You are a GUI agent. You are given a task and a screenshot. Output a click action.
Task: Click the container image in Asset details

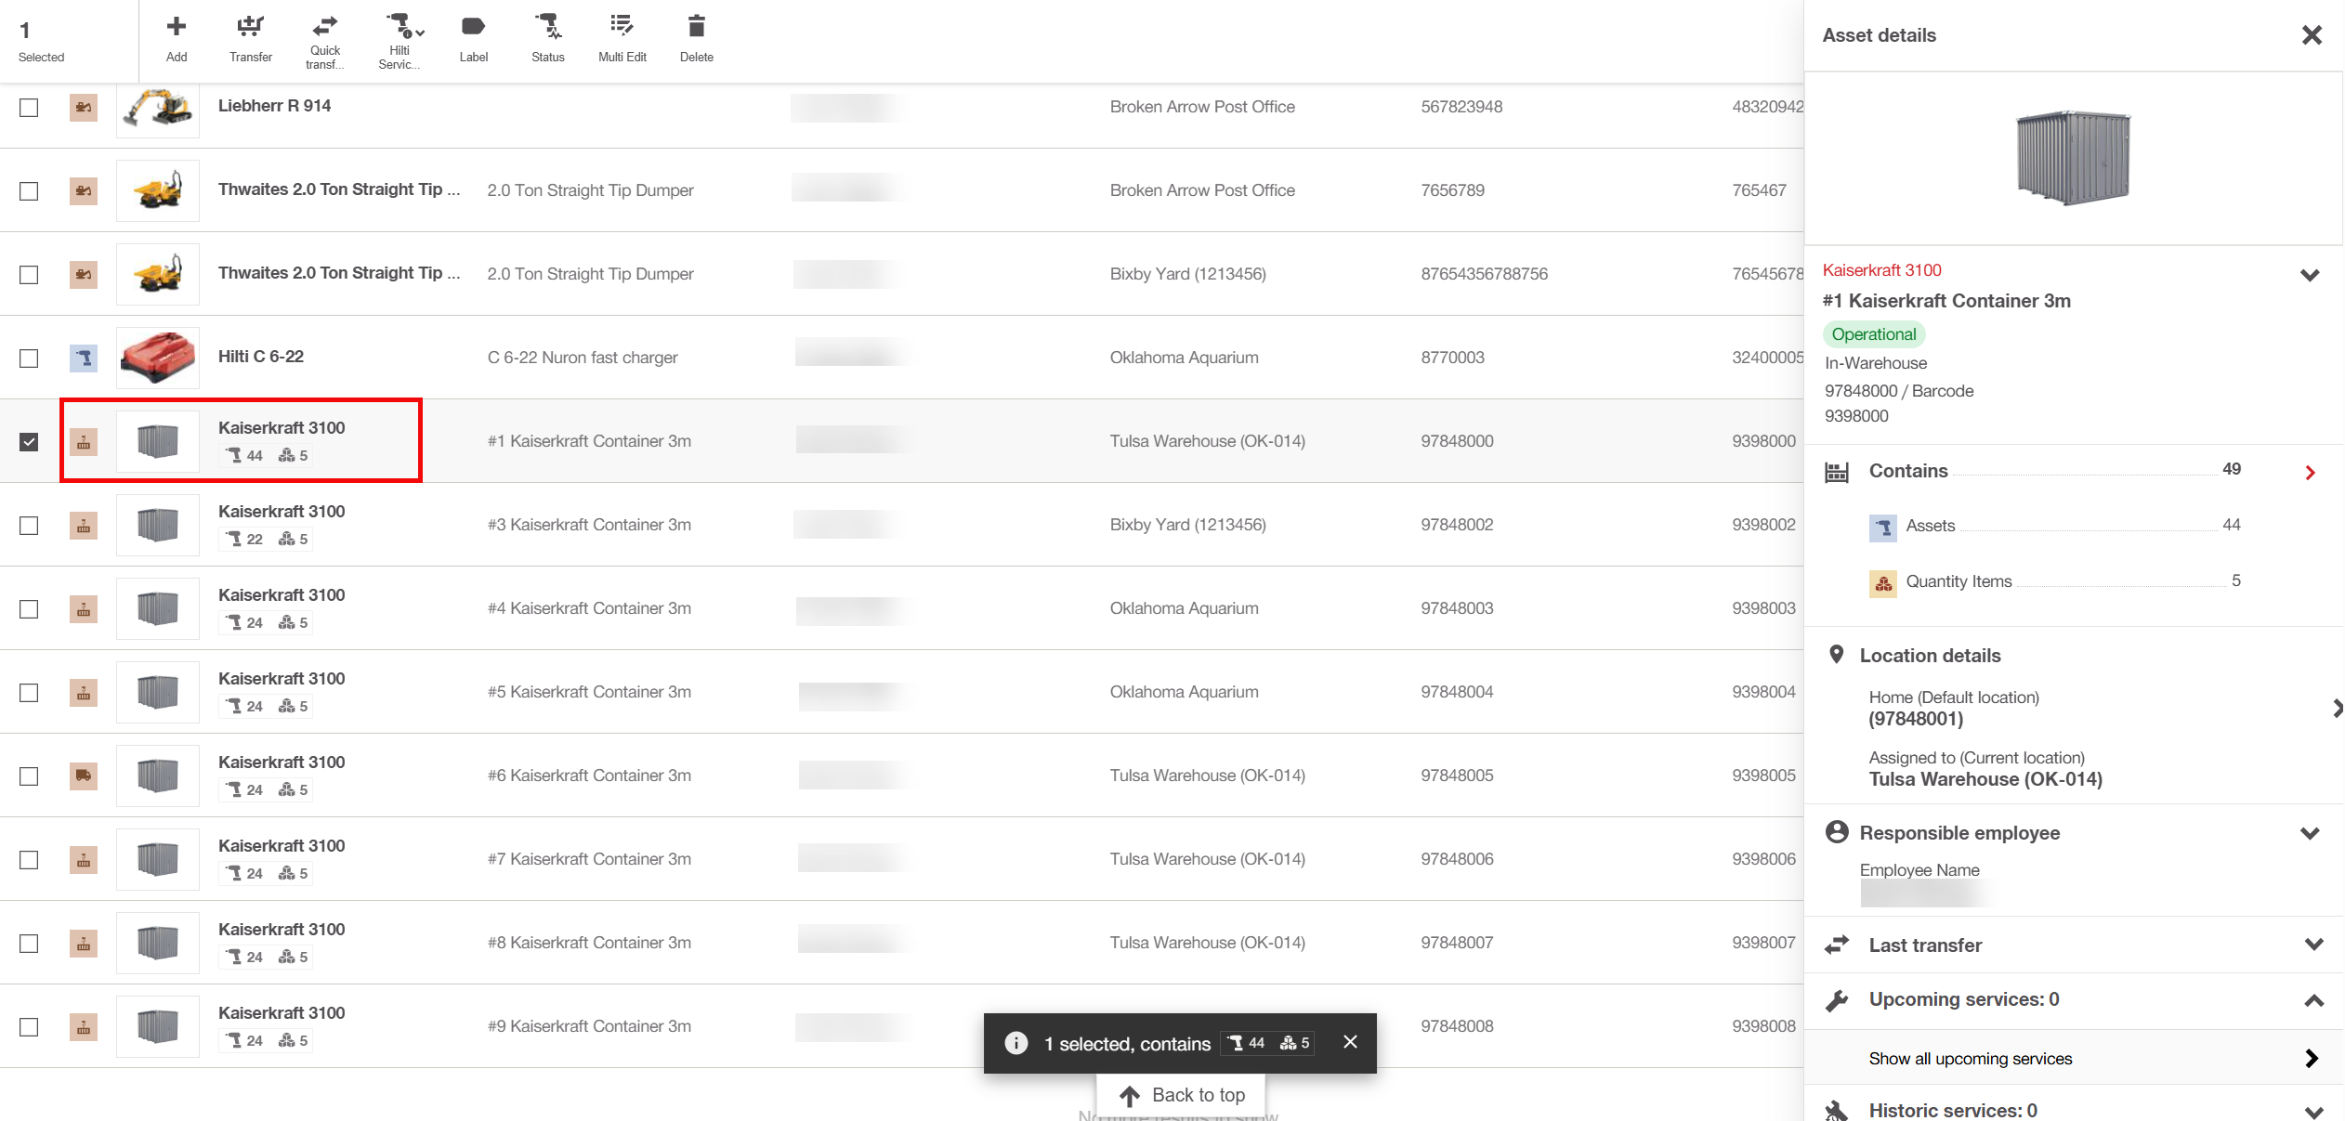click(x=2073, y=158)
